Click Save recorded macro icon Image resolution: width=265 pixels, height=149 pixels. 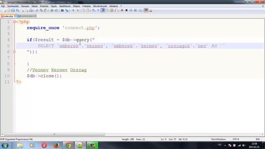click(x=140, y=10)
